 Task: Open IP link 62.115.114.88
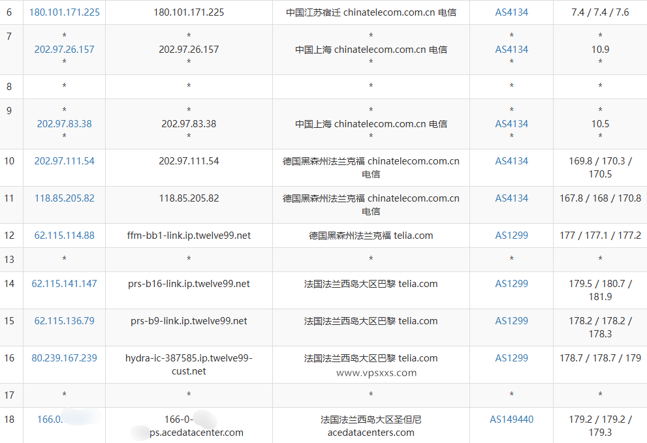click(65, 236)
